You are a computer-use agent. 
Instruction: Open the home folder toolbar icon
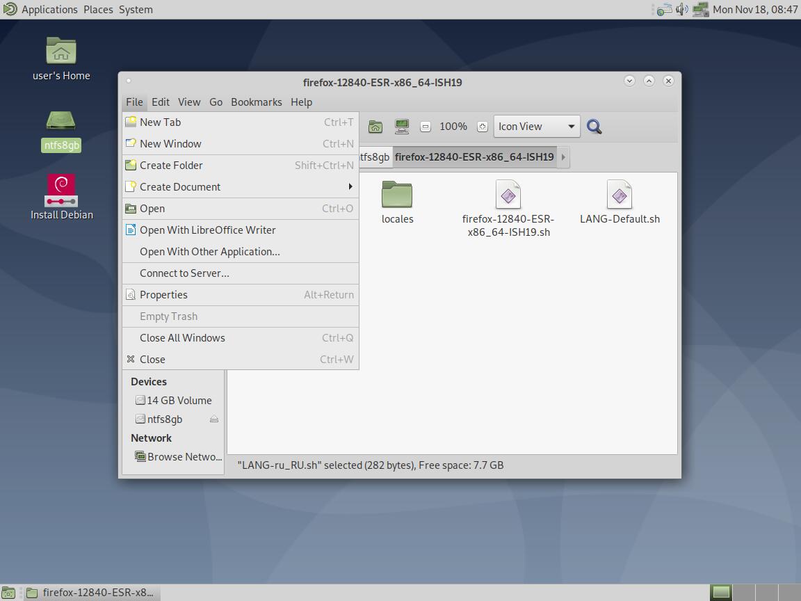(375, 126)
